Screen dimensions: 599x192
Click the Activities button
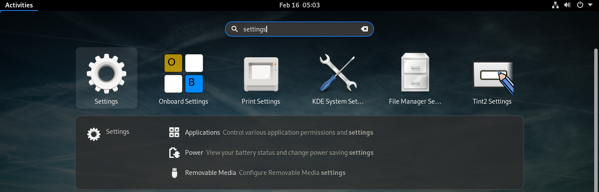(19, 5)
